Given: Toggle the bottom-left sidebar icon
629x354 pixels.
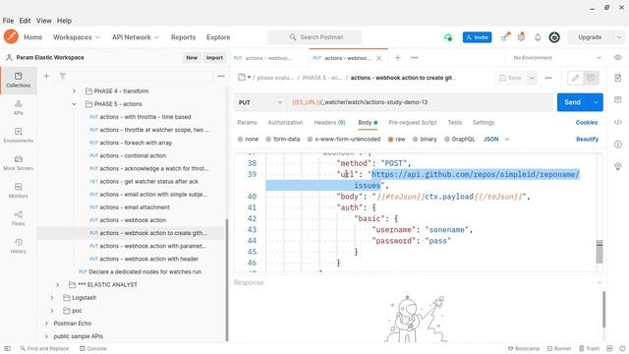Looking at the screenshot, I should click(7, 348).
